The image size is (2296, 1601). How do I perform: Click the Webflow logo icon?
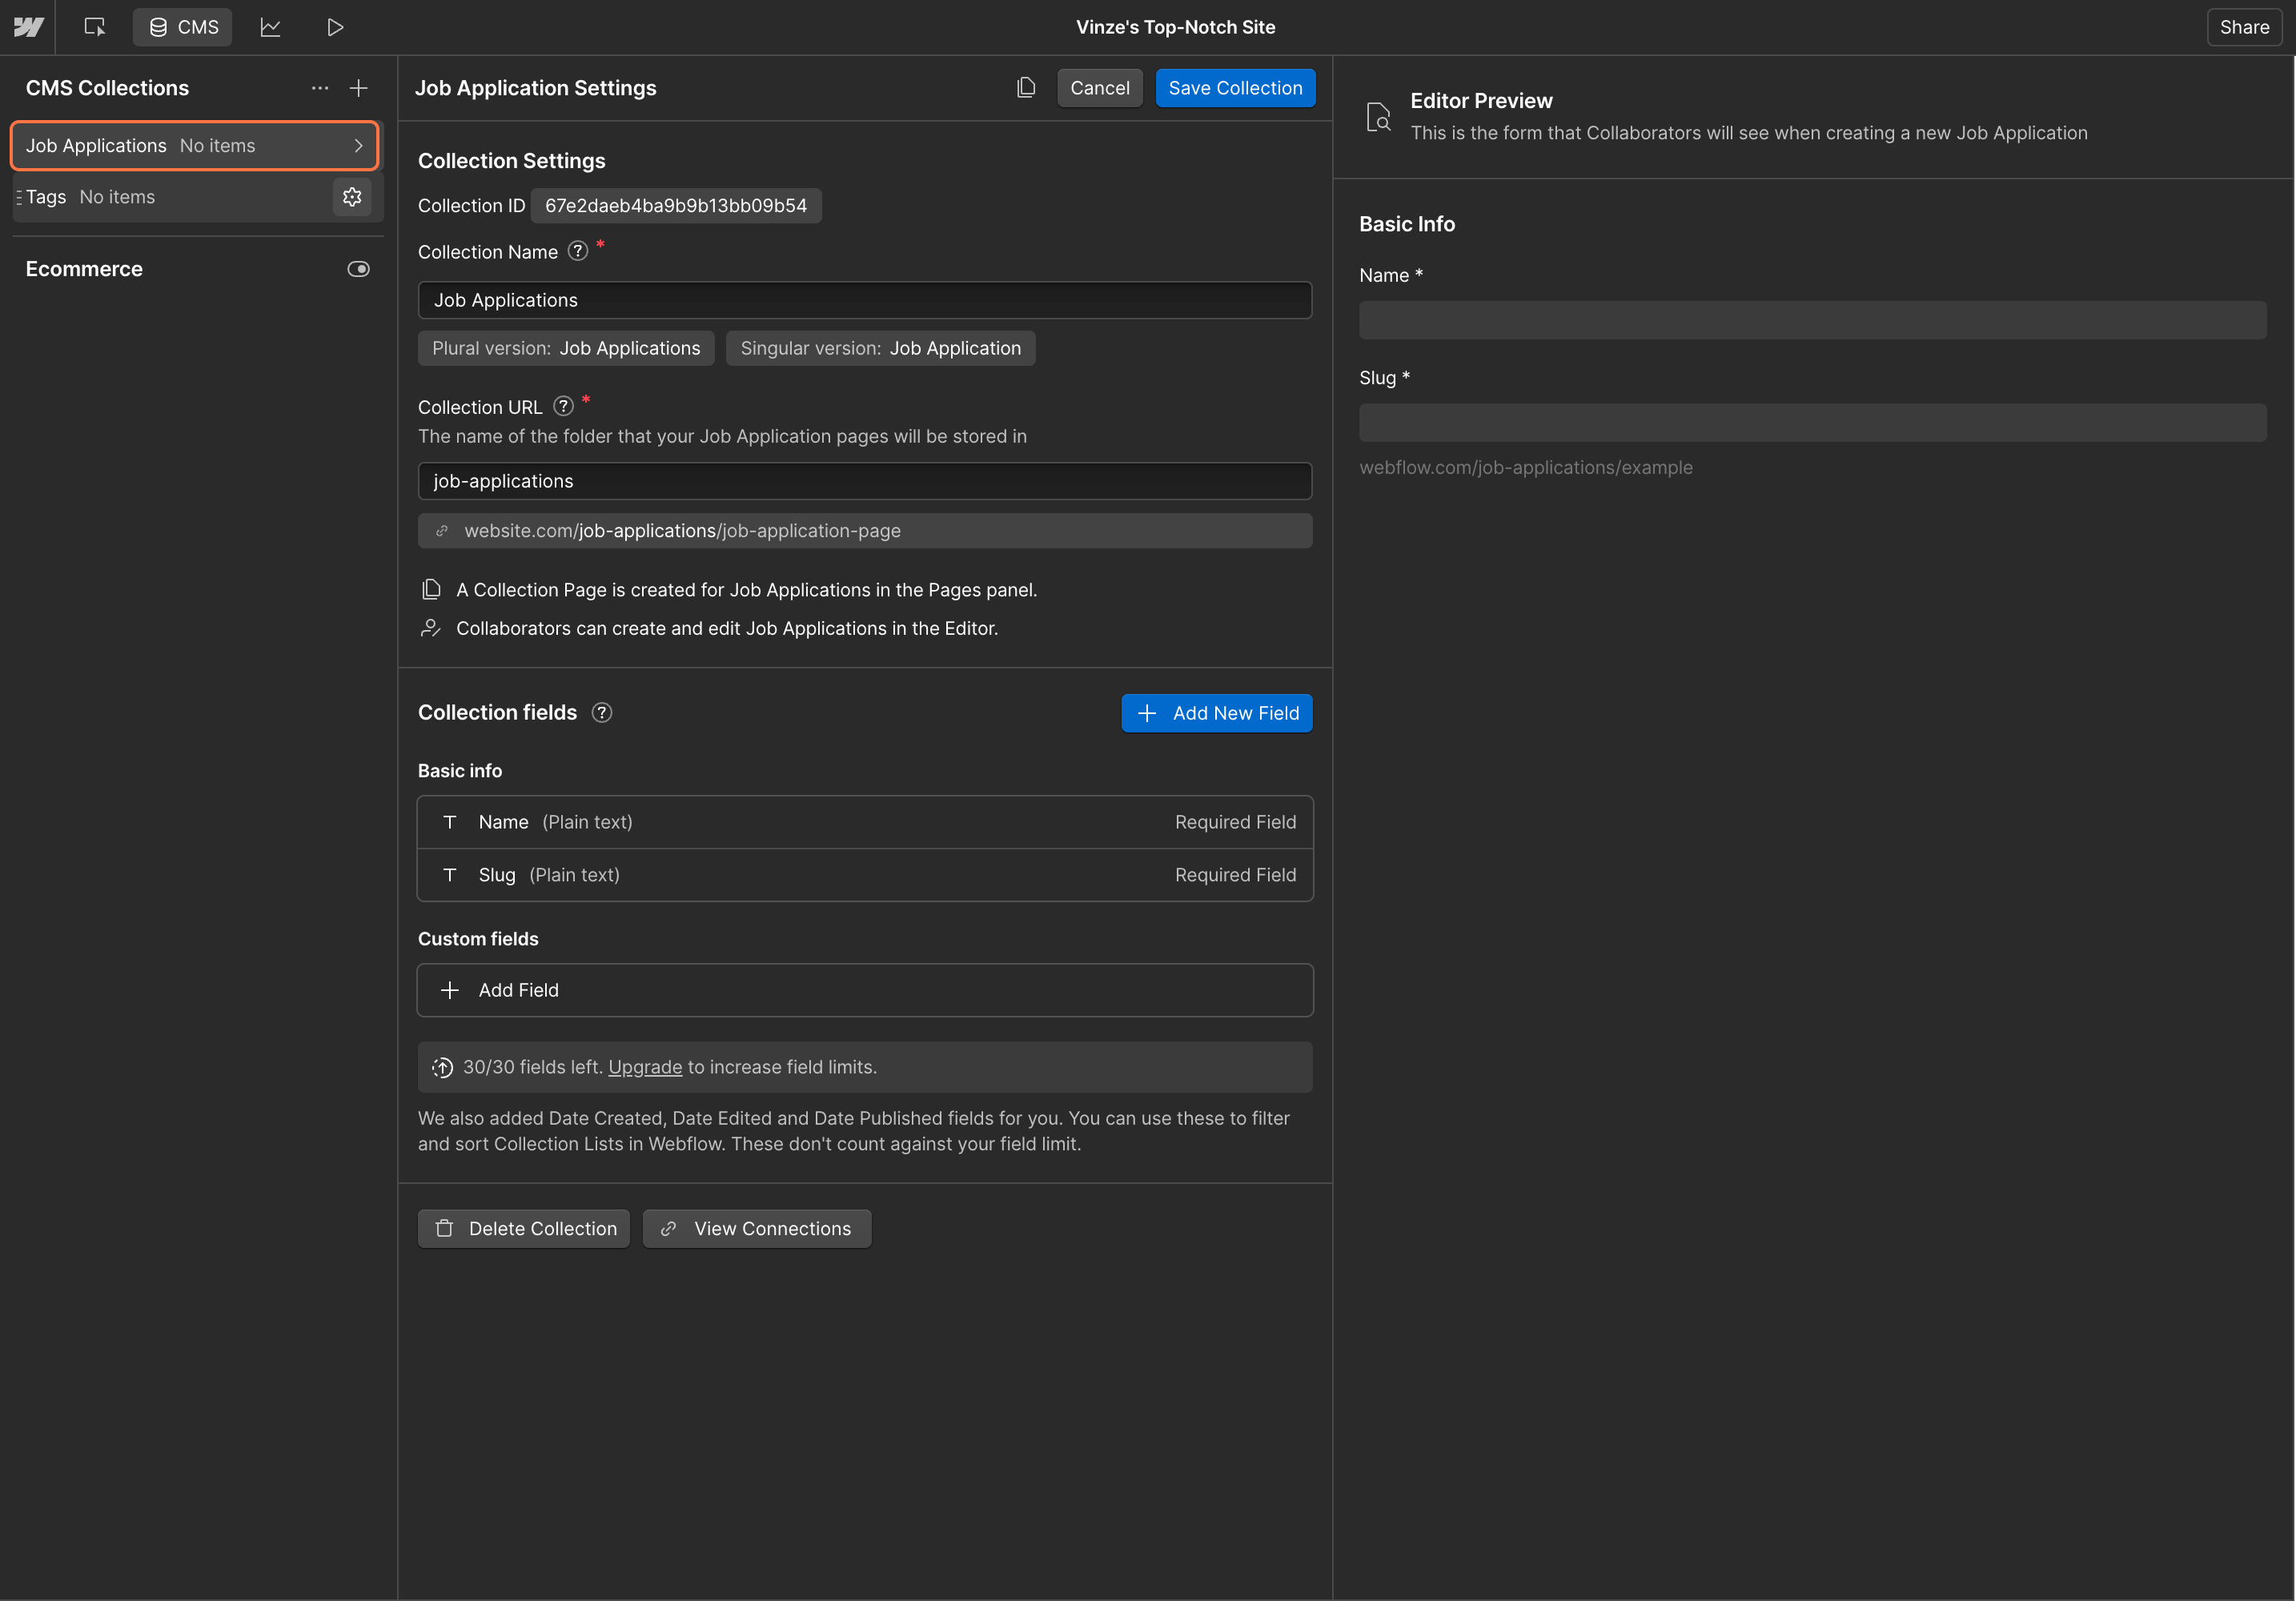28,27
